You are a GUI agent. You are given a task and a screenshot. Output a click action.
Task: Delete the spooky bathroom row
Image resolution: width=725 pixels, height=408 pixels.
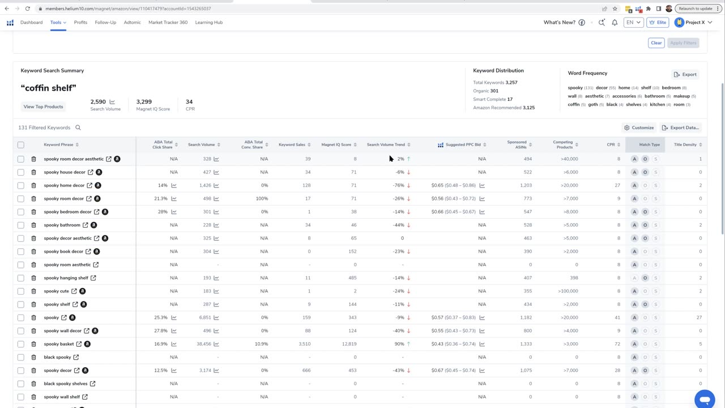click(33, 225)
